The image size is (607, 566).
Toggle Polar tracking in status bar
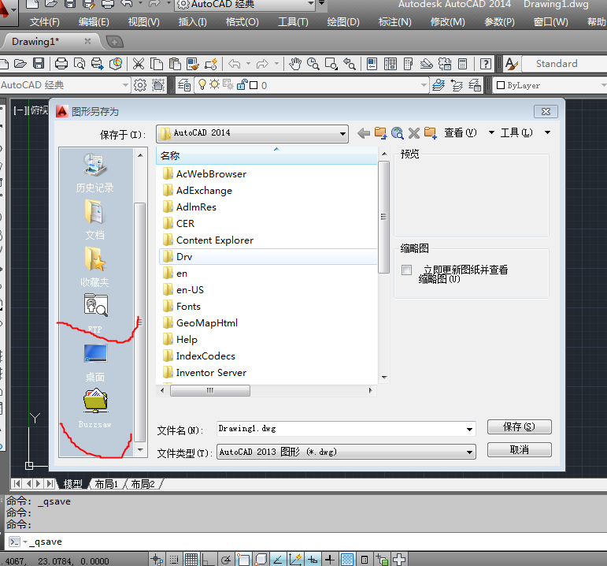click(x=226, y=560)
